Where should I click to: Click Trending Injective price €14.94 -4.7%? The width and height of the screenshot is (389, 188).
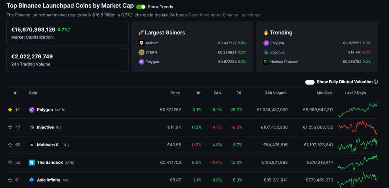click(x=359, y=53)
